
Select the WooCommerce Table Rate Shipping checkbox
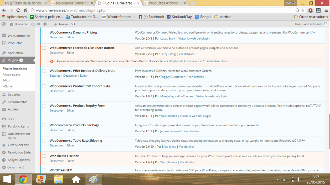pos(44,141)
